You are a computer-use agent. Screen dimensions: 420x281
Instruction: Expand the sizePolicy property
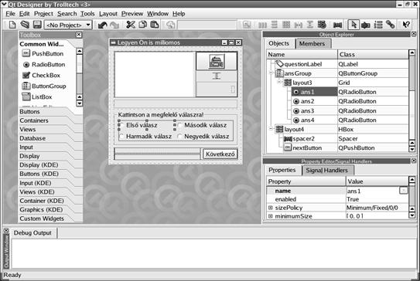click(x=271, y=208)
